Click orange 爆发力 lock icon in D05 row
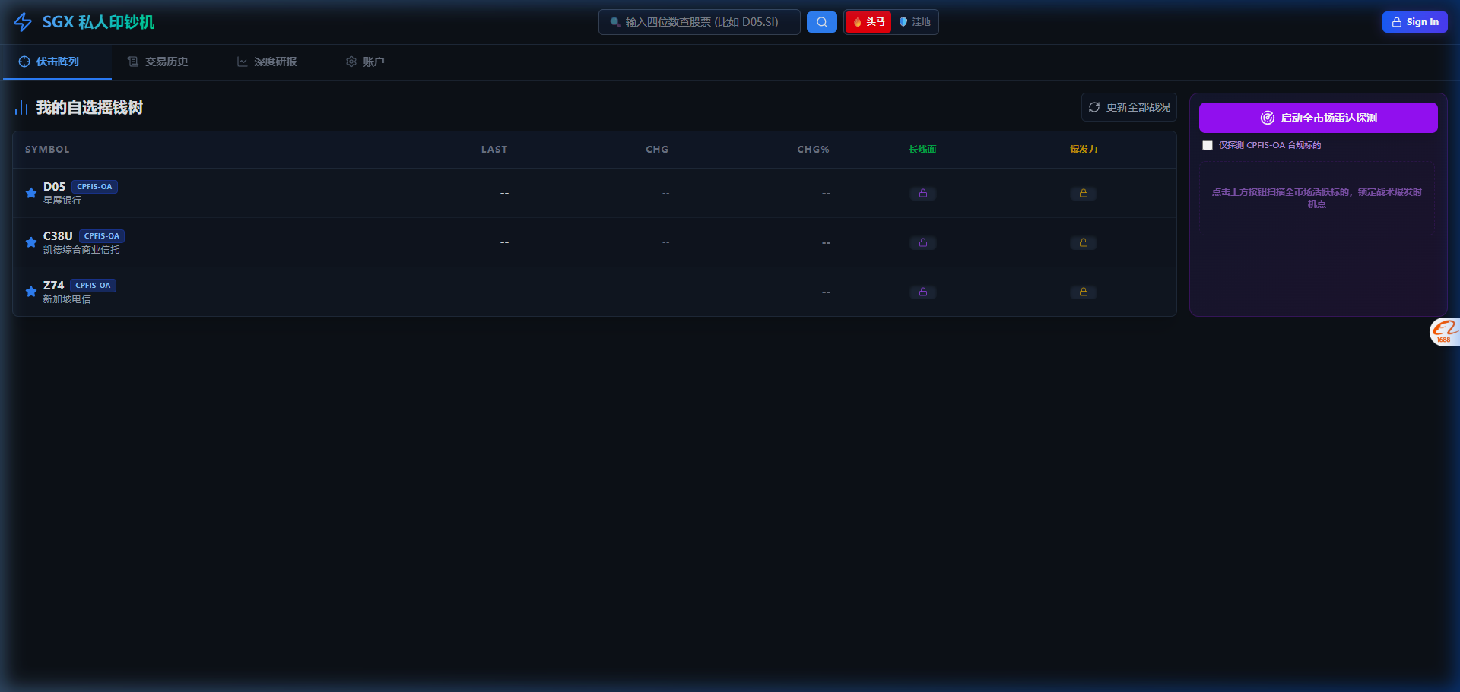 click(1084, 193)
